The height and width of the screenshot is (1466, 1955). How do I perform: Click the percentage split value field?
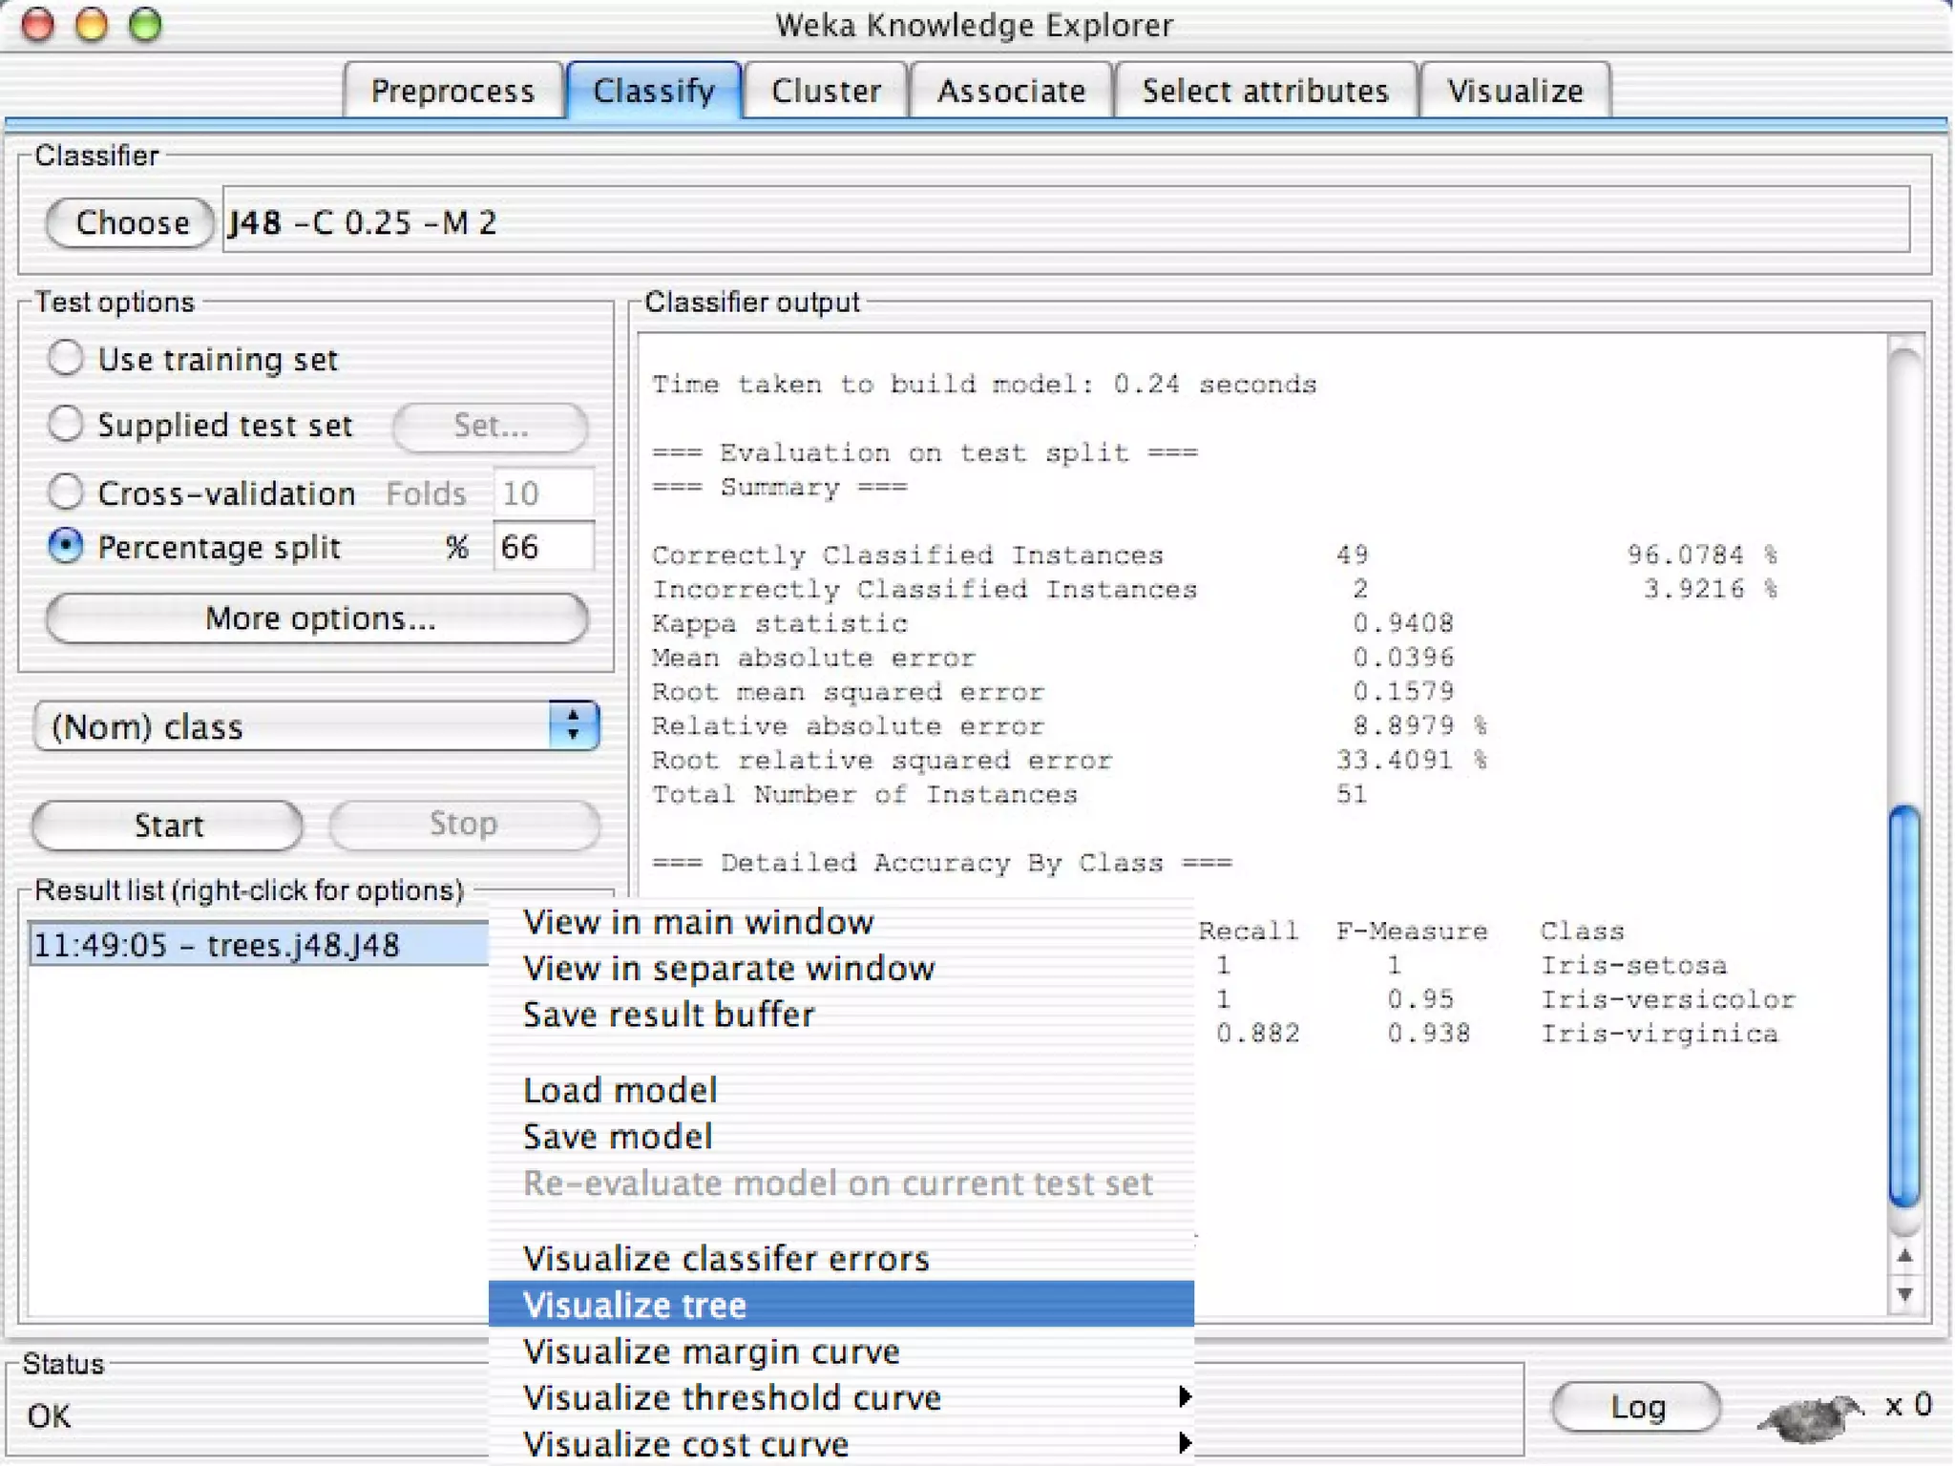click(x=541, y=547)
